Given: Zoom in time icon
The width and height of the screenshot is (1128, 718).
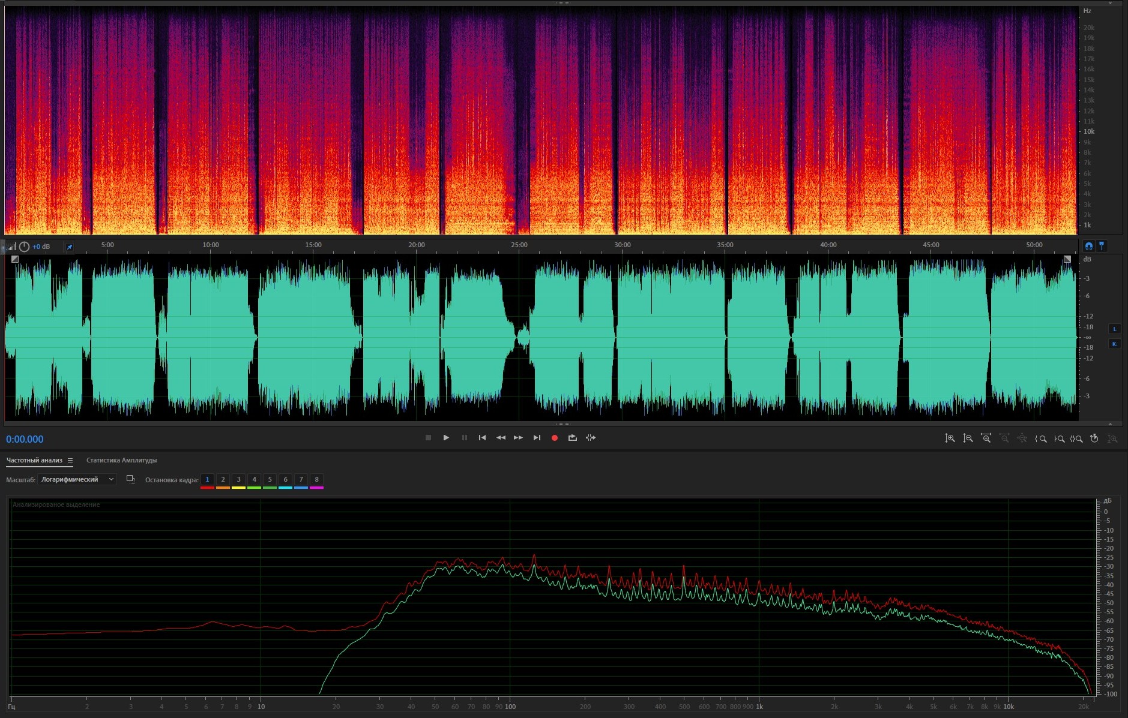Looking at the screenshot, I should point(986,438).
